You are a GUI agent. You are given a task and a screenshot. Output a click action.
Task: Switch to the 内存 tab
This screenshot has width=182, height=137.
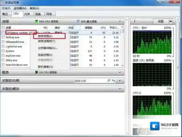[27, 14]
